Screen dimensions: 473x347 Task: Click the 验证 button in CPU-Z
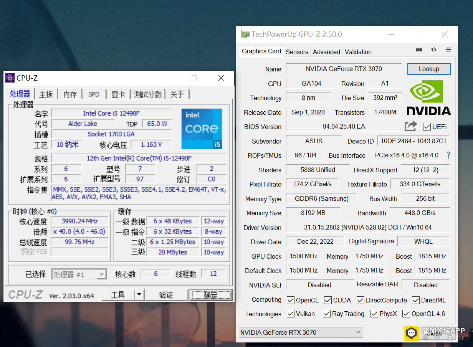pyautogui.click(x=166, y=295)
